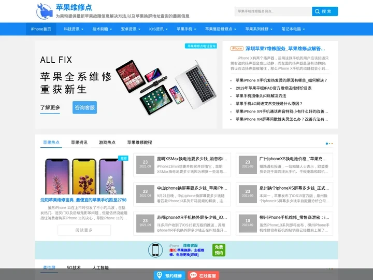
Task: Click the 苹果维修点 site logo icon
Action: pyautogui.click(x=44, y=11)
